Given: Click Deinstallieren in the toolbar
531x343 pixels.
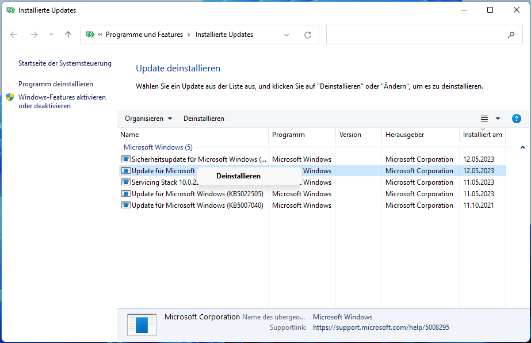Looking at the screenshot, I should (204, 119).
